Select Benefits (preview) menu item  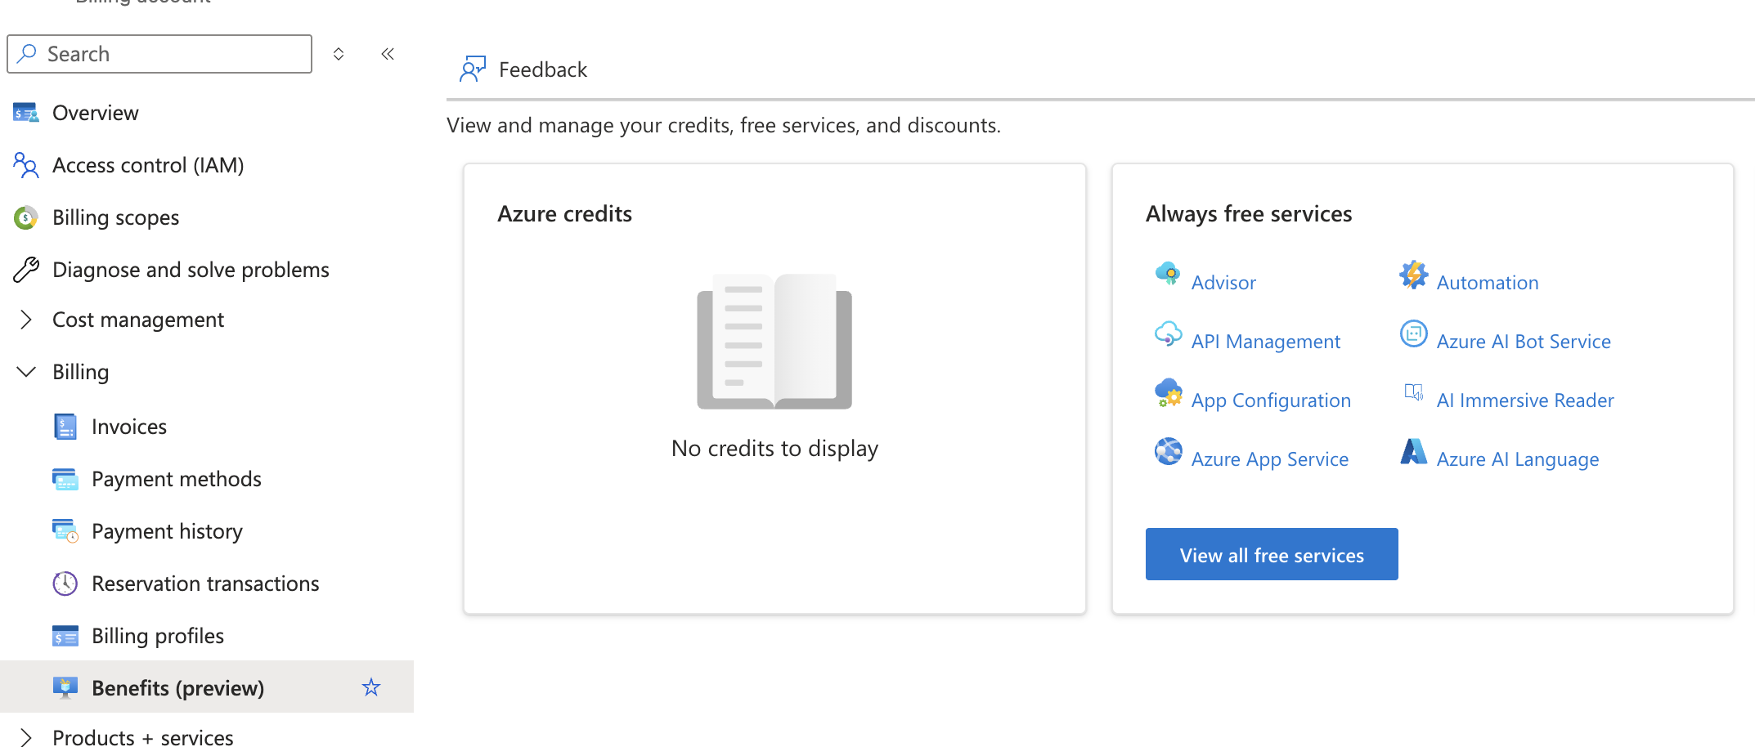(207, 687)
